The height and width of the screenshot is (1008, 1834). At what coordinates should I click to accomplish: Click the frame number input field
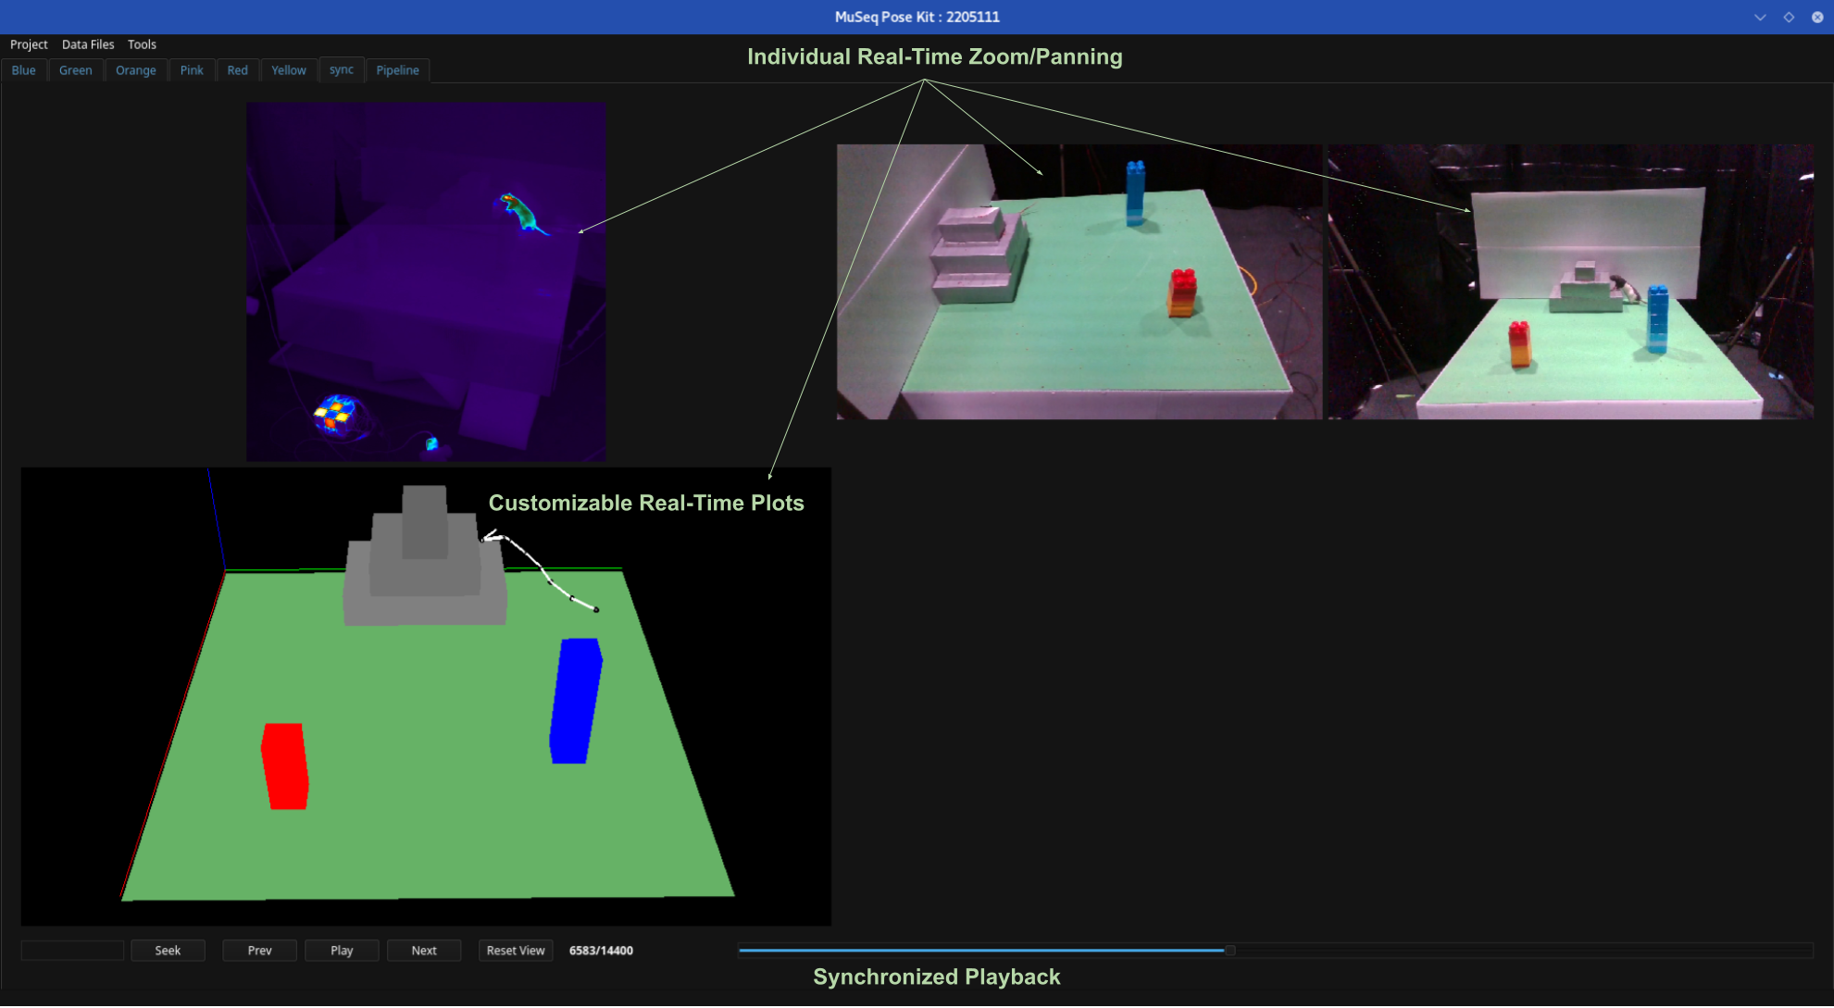72,951
